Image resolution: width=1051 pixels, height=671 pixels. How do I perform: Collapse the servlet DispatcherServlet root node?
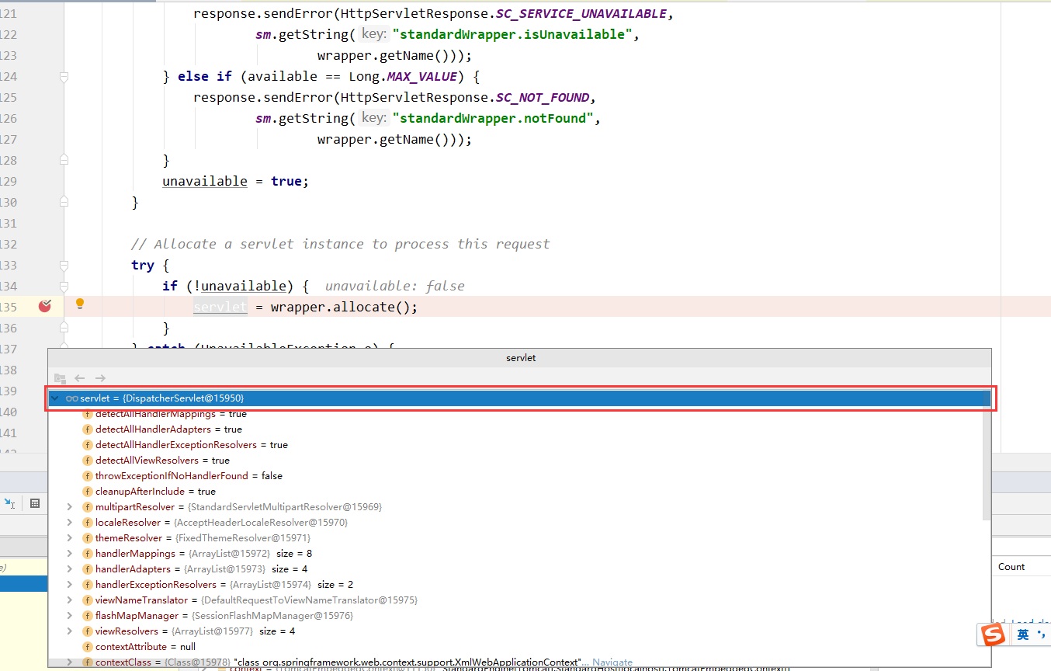coord(55,398)
